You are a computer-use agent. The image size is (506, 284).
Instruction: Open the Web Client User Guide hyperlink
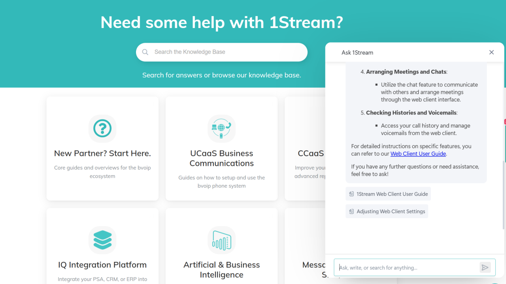418,154
